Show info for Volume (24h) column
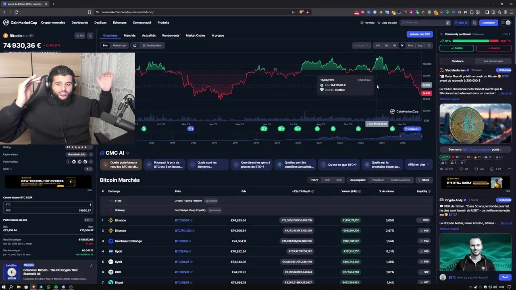The height and width of the screenshot is (290, 516). [360, 191]
